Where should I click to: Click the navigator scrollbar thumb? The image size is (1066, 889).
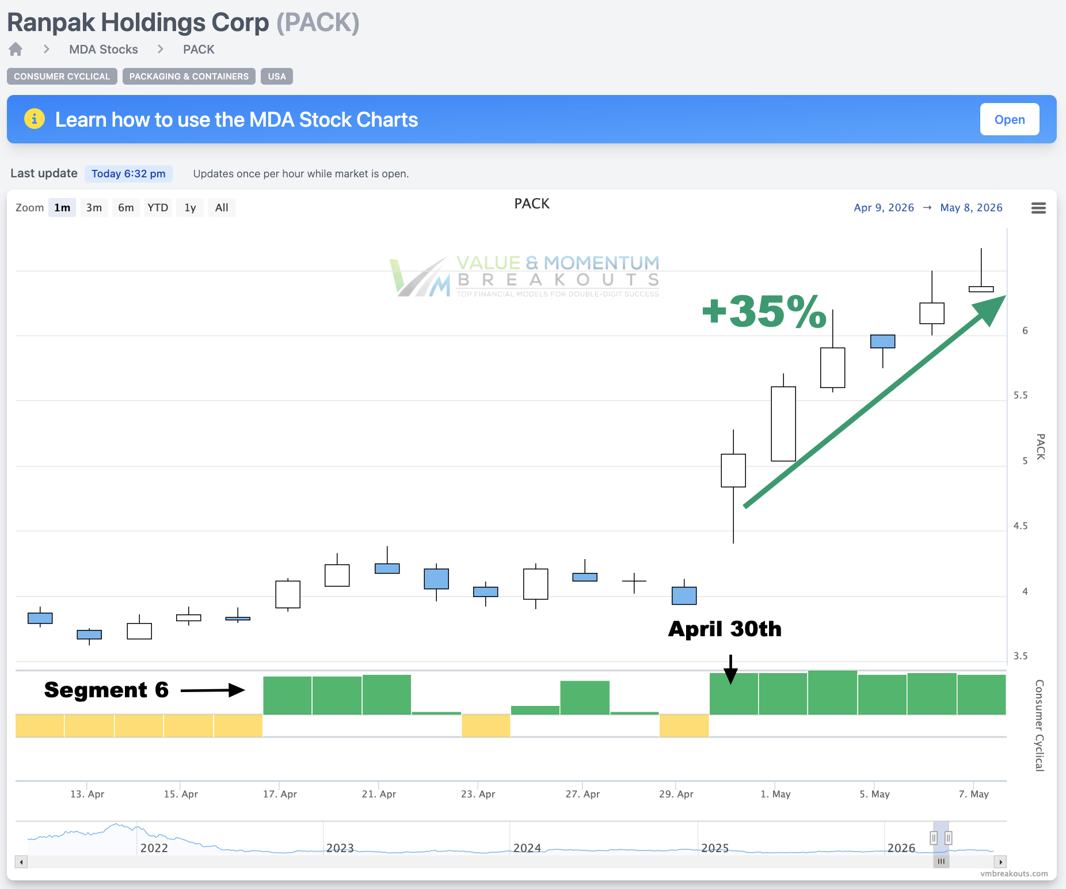click(941, 862)
